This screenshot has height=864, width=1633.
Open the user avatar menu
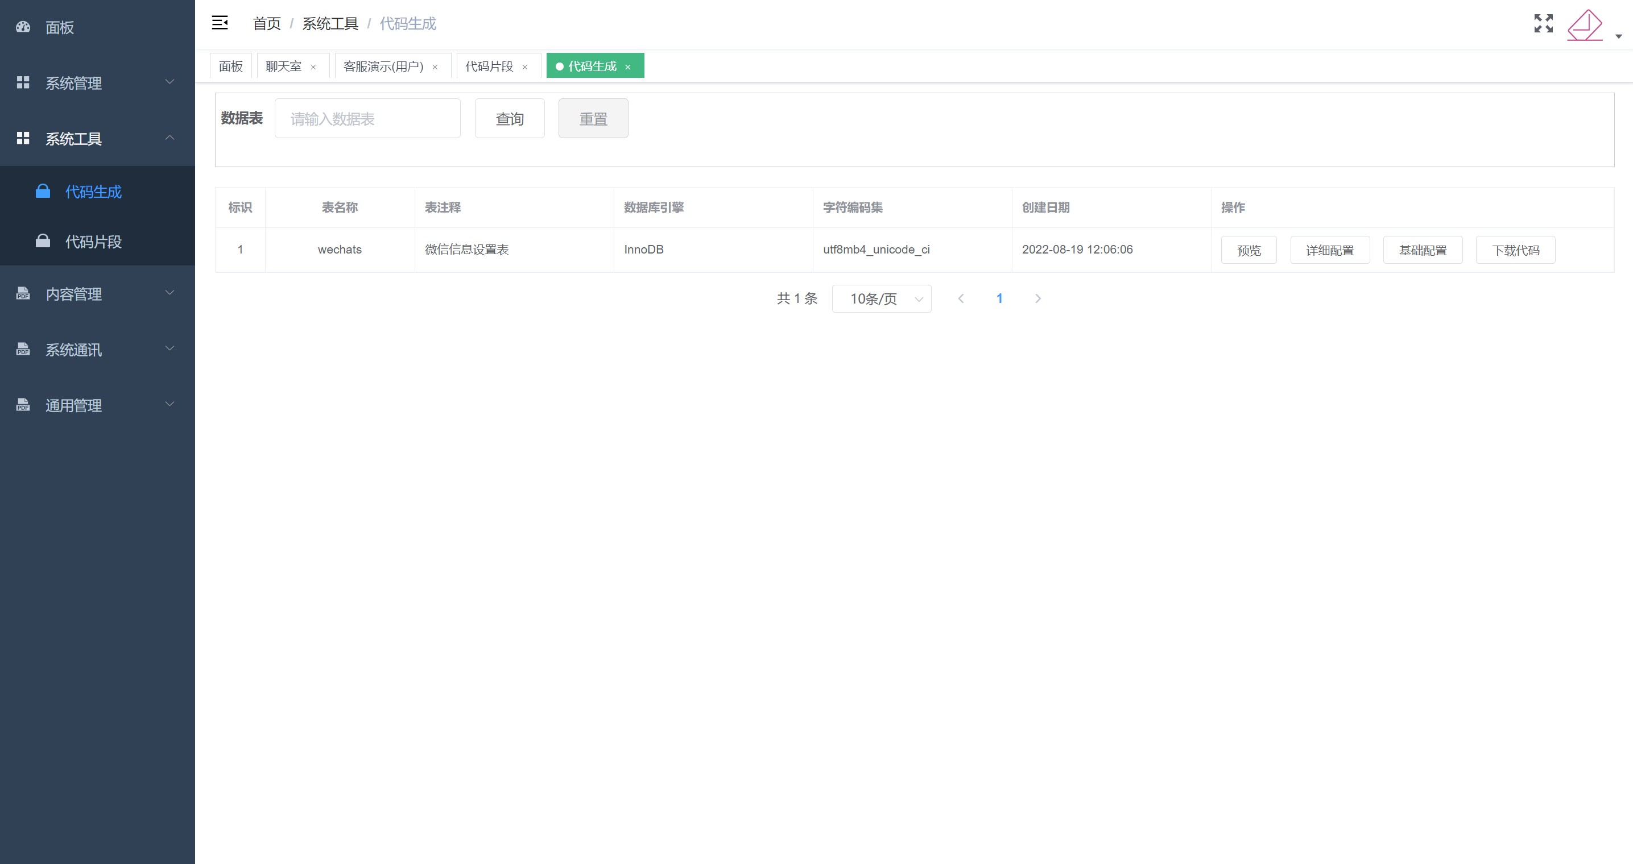1585,24
